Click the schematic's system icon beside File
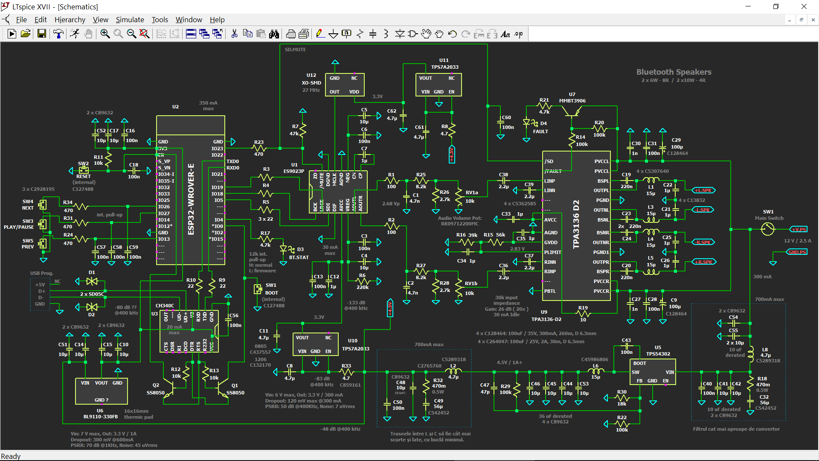 (x=6, y=20)
